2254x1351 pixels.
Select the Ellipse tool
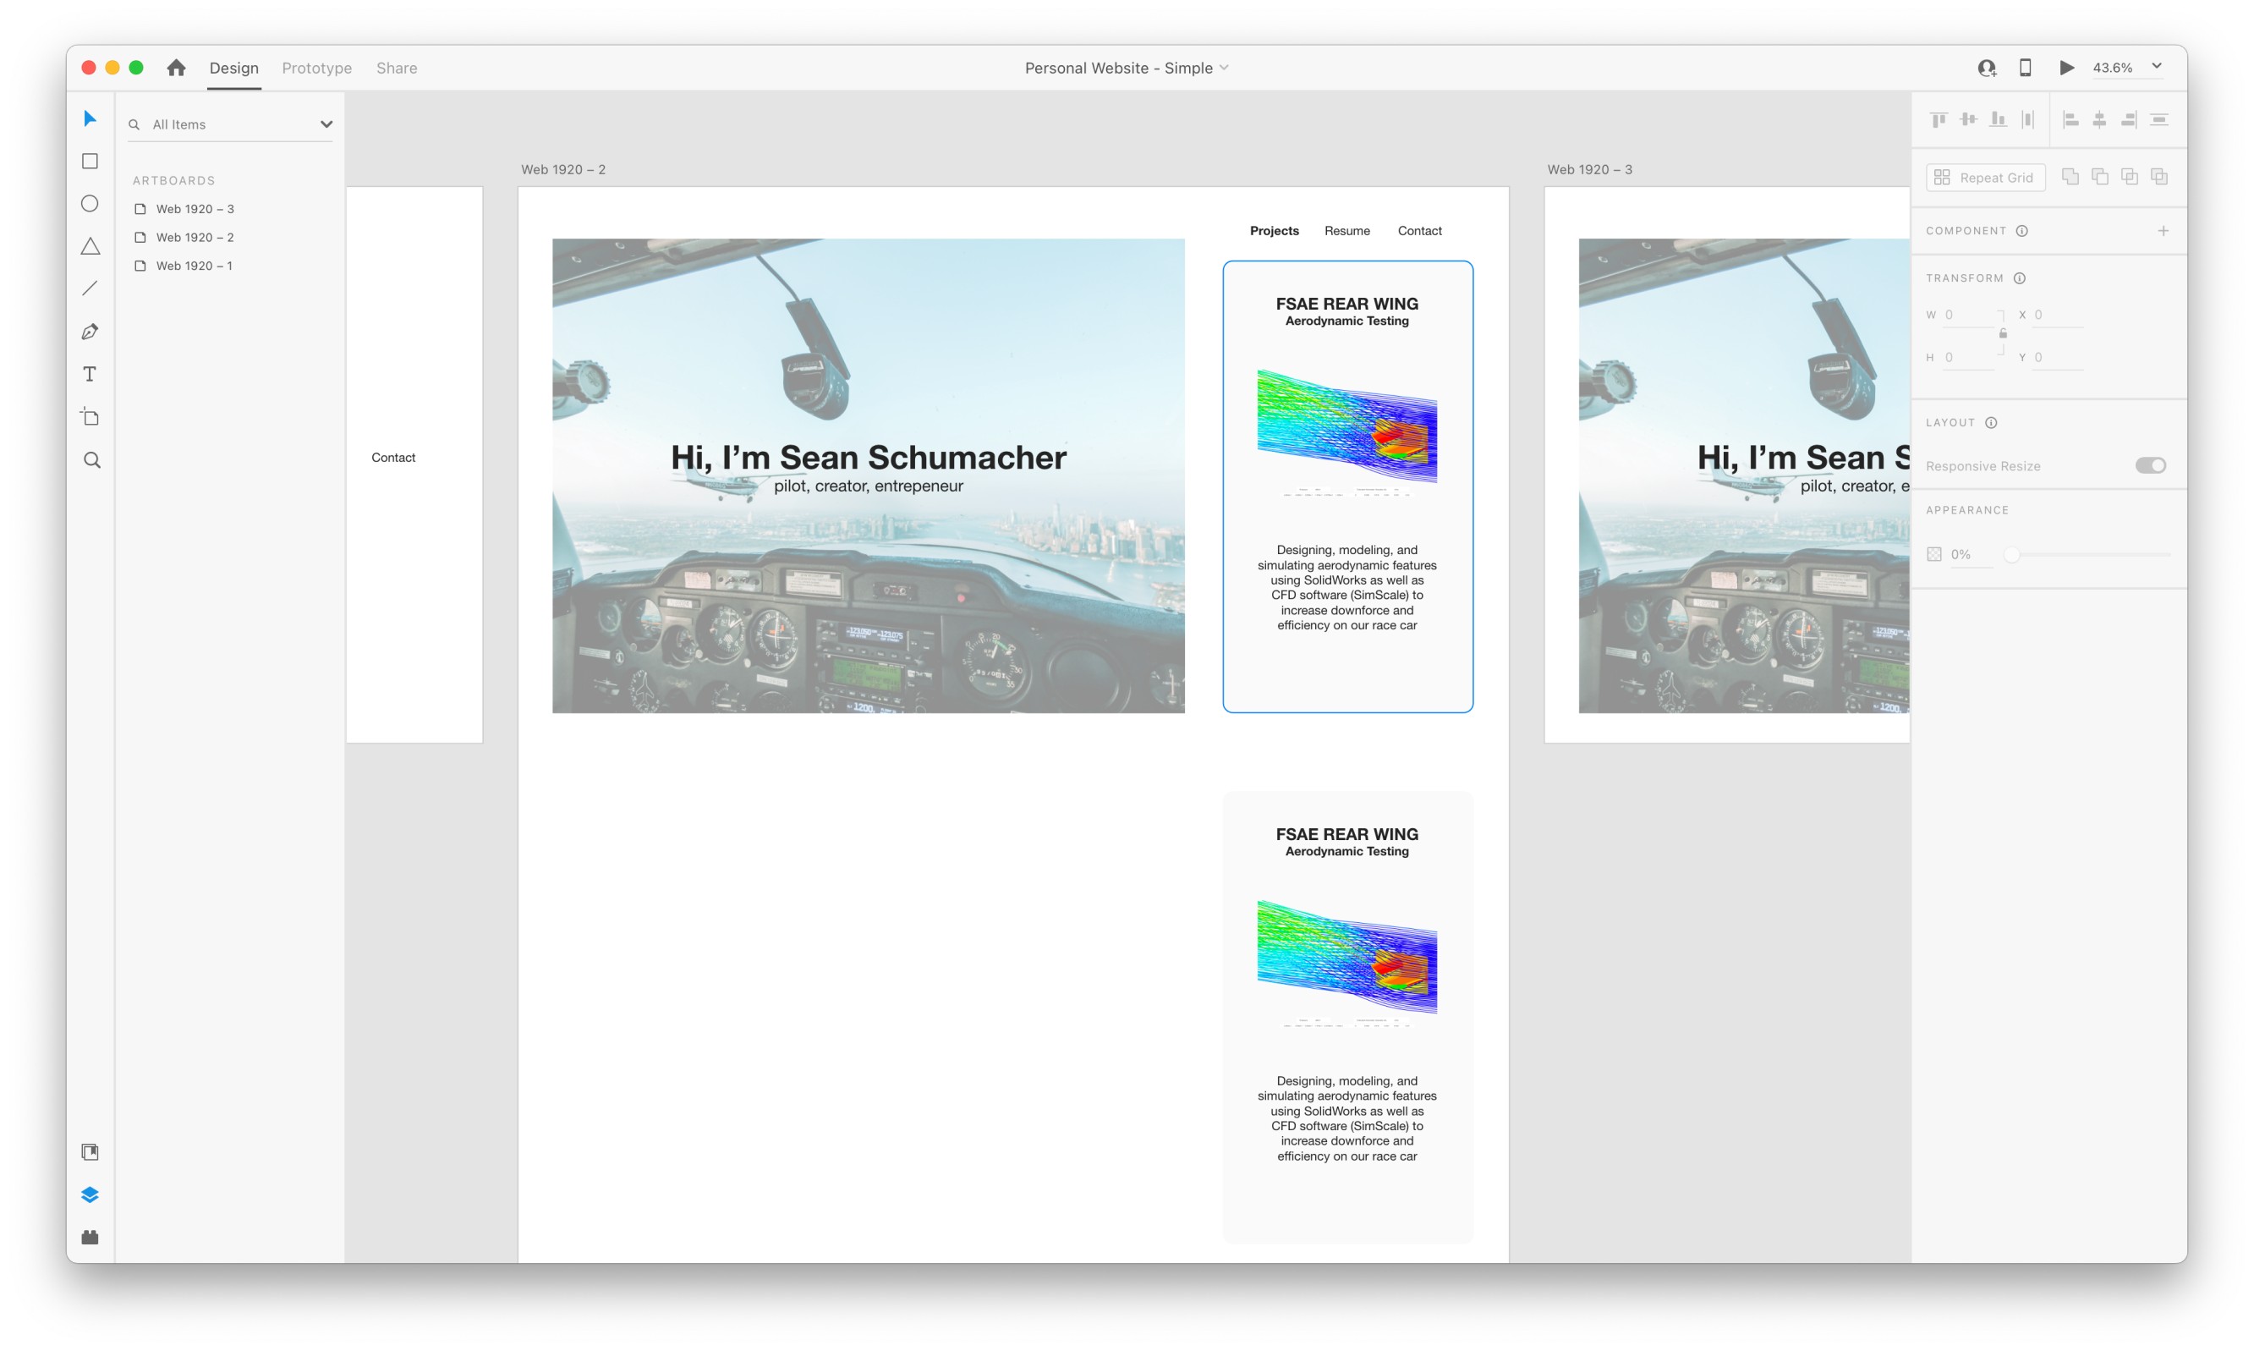click(x=89, y=203)
